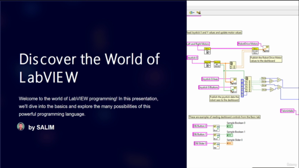Screen dimensions: 299x168
Task: Select the NT node wired to Joystick 0/Axes
Action: coord(234,81)
